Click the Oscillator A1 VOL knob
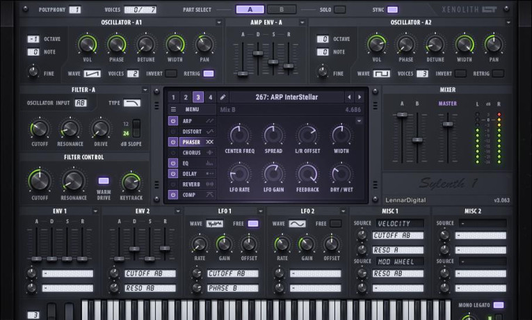Screen dimensions: 532x320 coord(87,45)
